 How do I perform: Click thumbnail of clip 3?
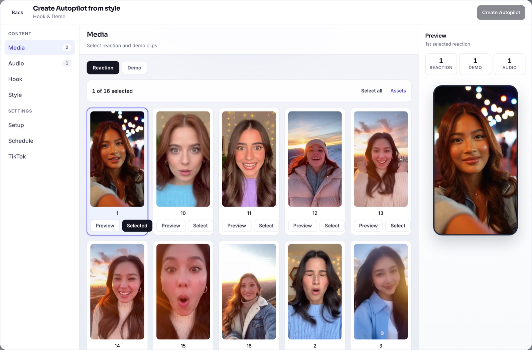[x=381, y=292]
